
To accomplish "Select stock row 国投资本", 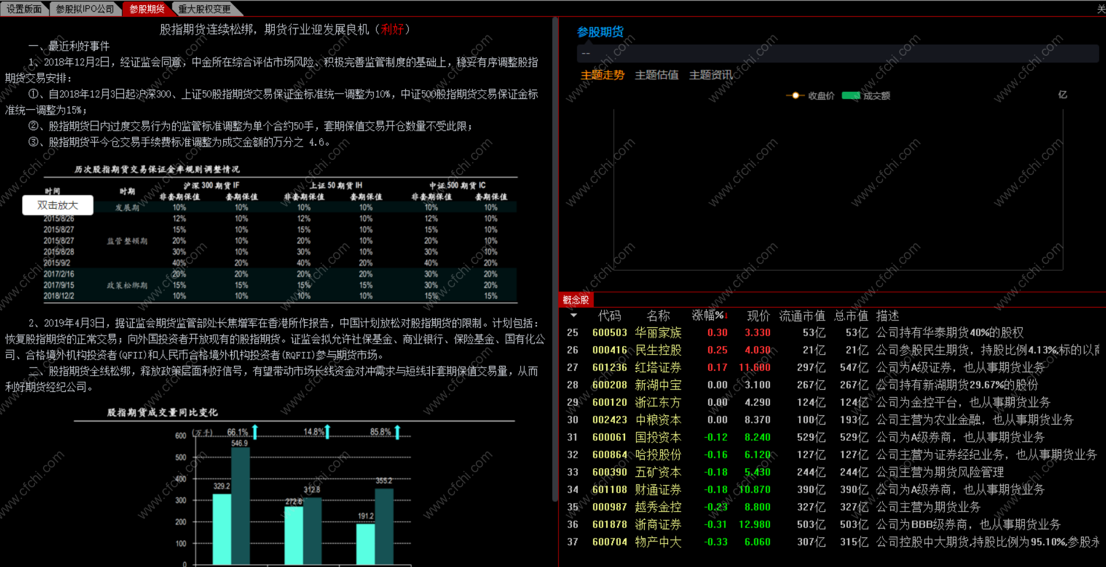I will point(833,437).
